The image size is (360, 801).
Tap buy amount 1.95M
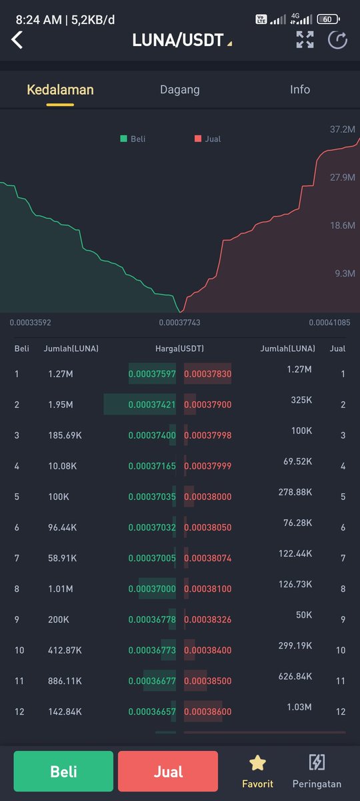[x=61, y=405]
